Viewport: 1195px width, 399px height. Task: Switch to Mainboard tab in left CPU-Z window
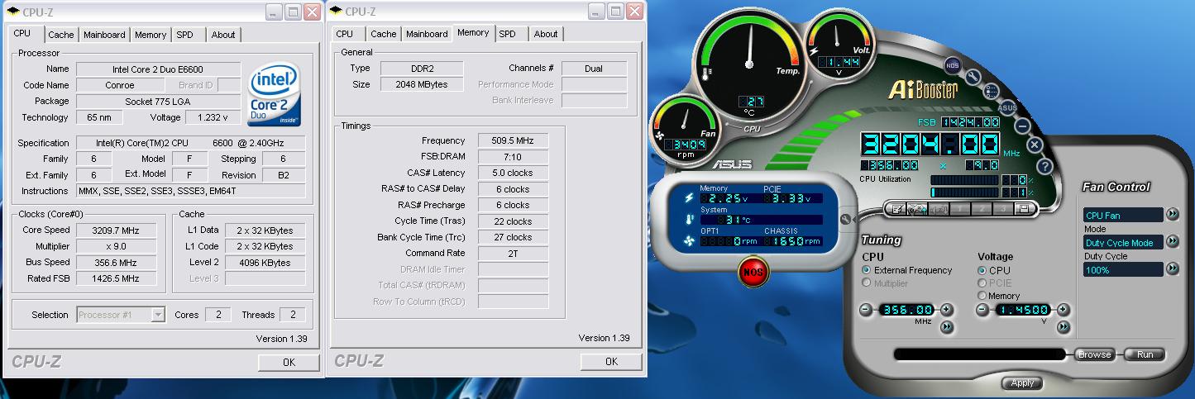tap(104, 35)
